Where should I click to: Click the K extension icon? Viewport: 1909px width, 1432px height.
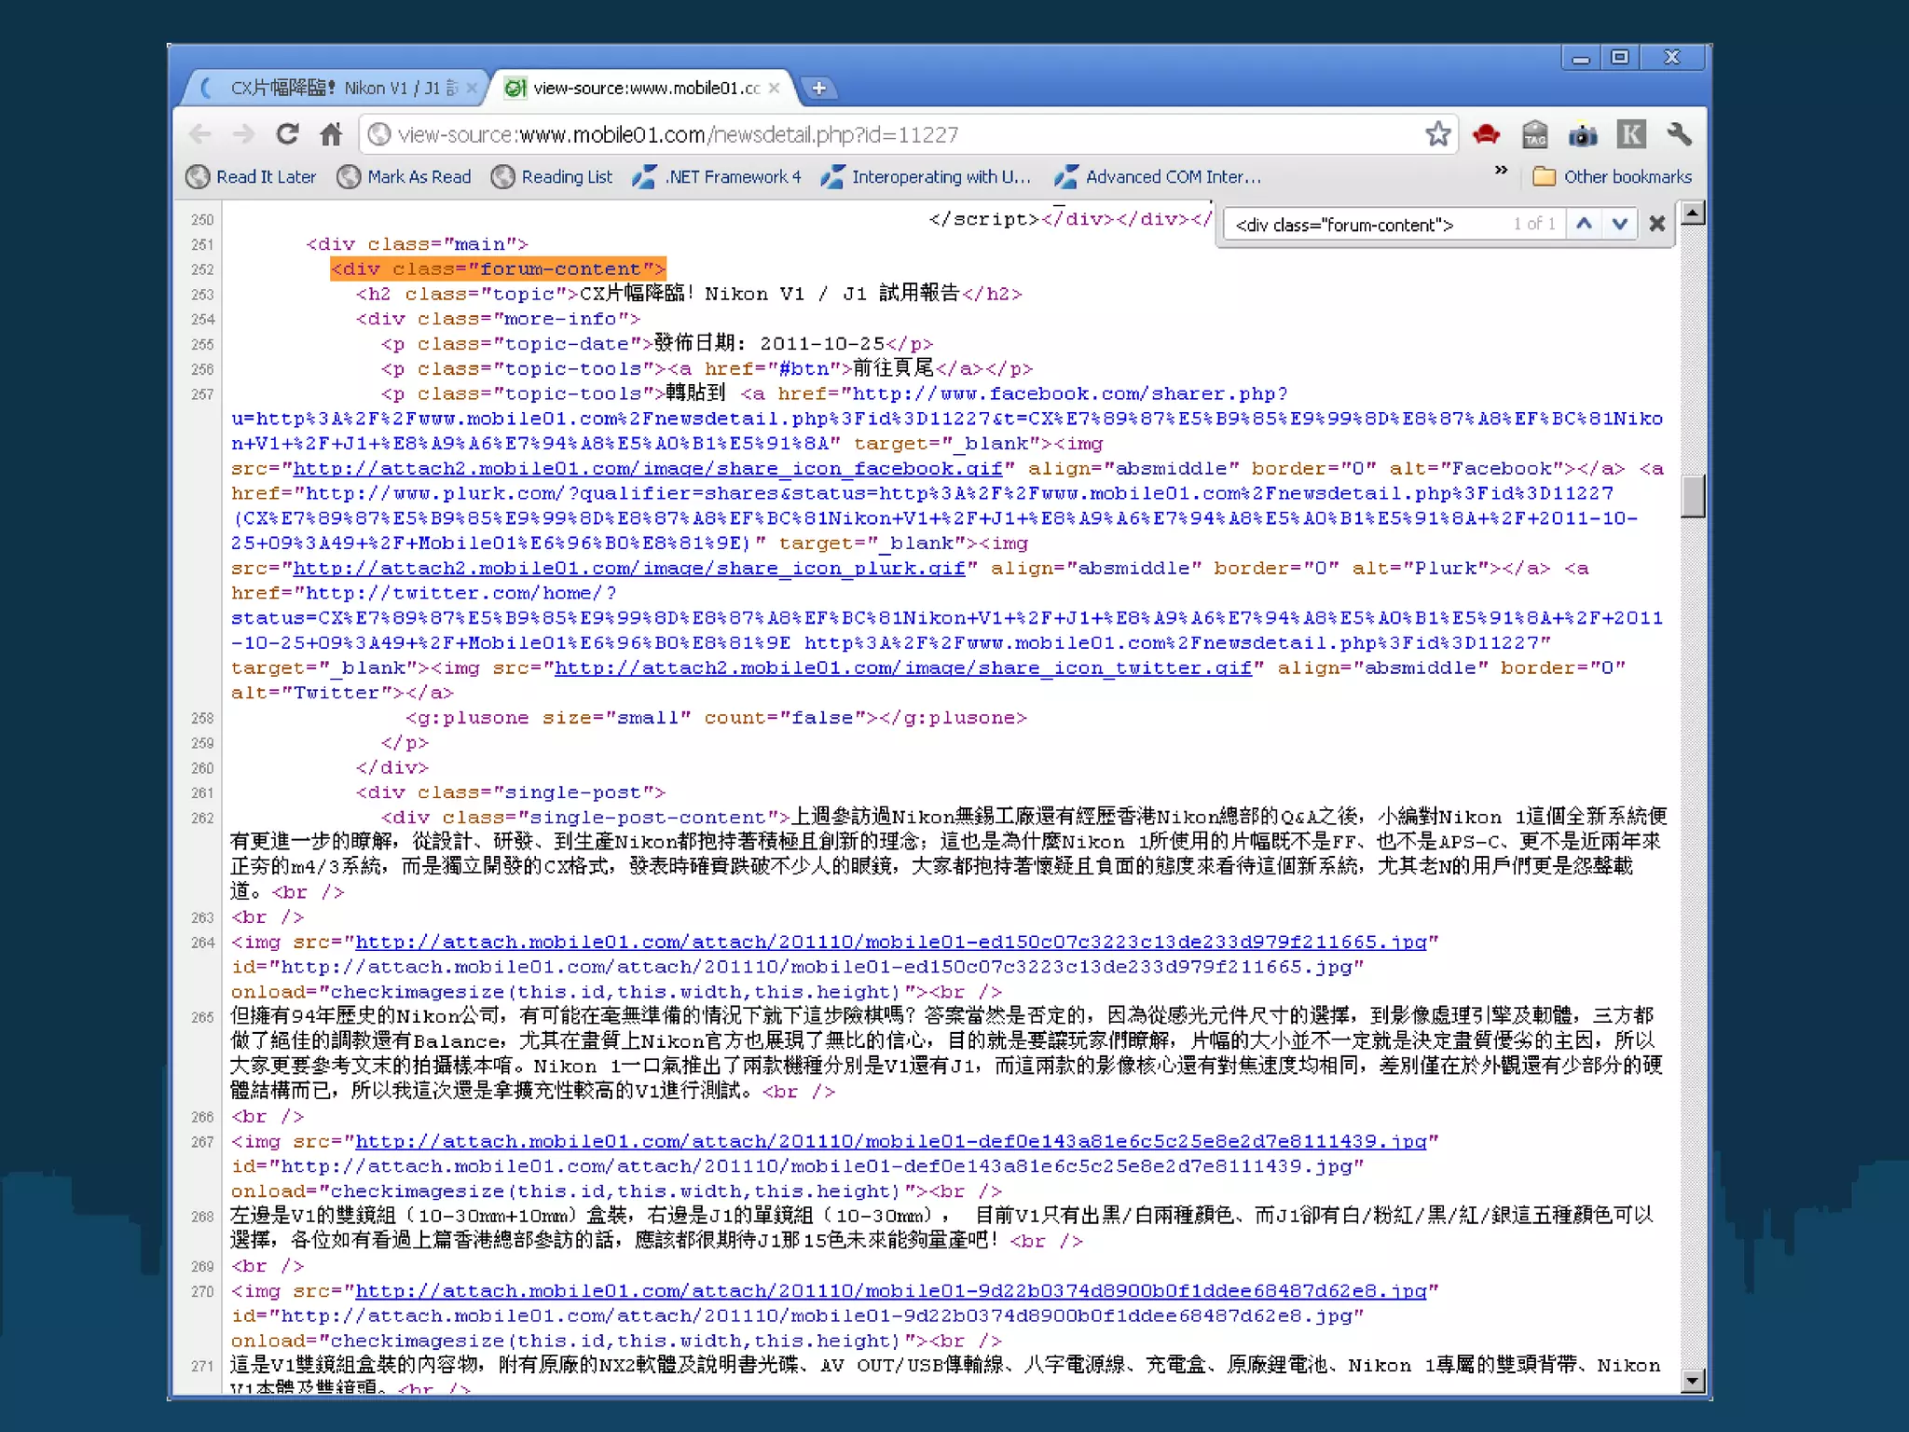[1630, 135]
